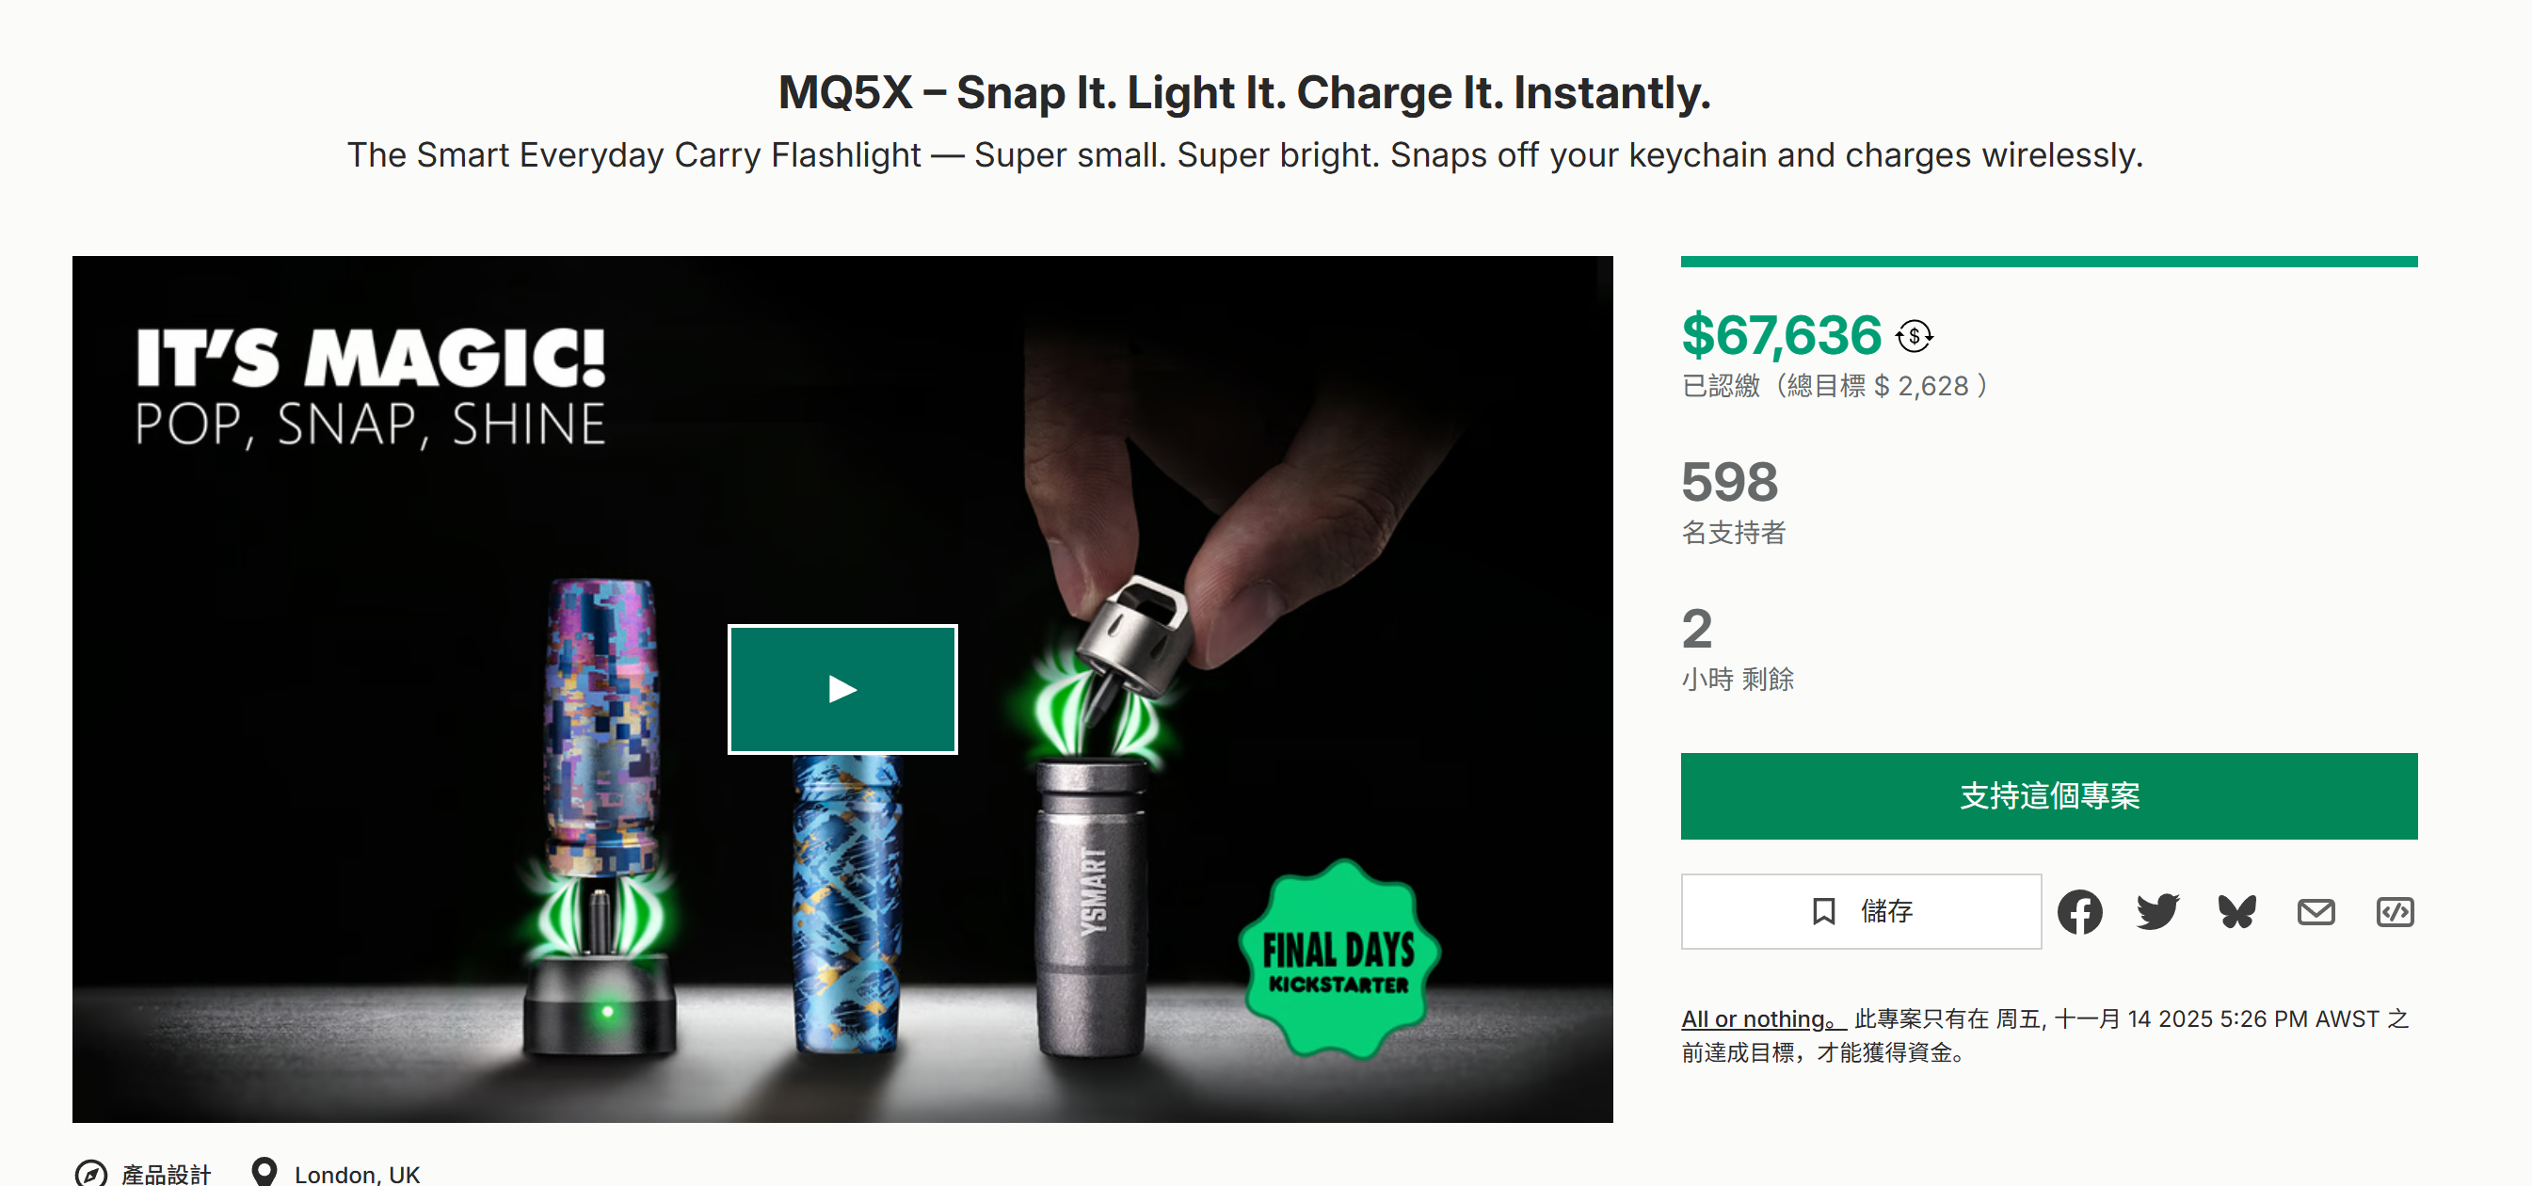Share the project by email envelope icon
This screenshot has height=1186, width=2532.
click(x=2316, y=912)
